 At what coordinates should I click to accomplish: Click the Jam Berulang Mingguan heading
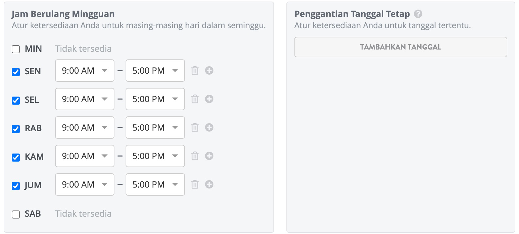pyautogui.click(x=62, y=14)
